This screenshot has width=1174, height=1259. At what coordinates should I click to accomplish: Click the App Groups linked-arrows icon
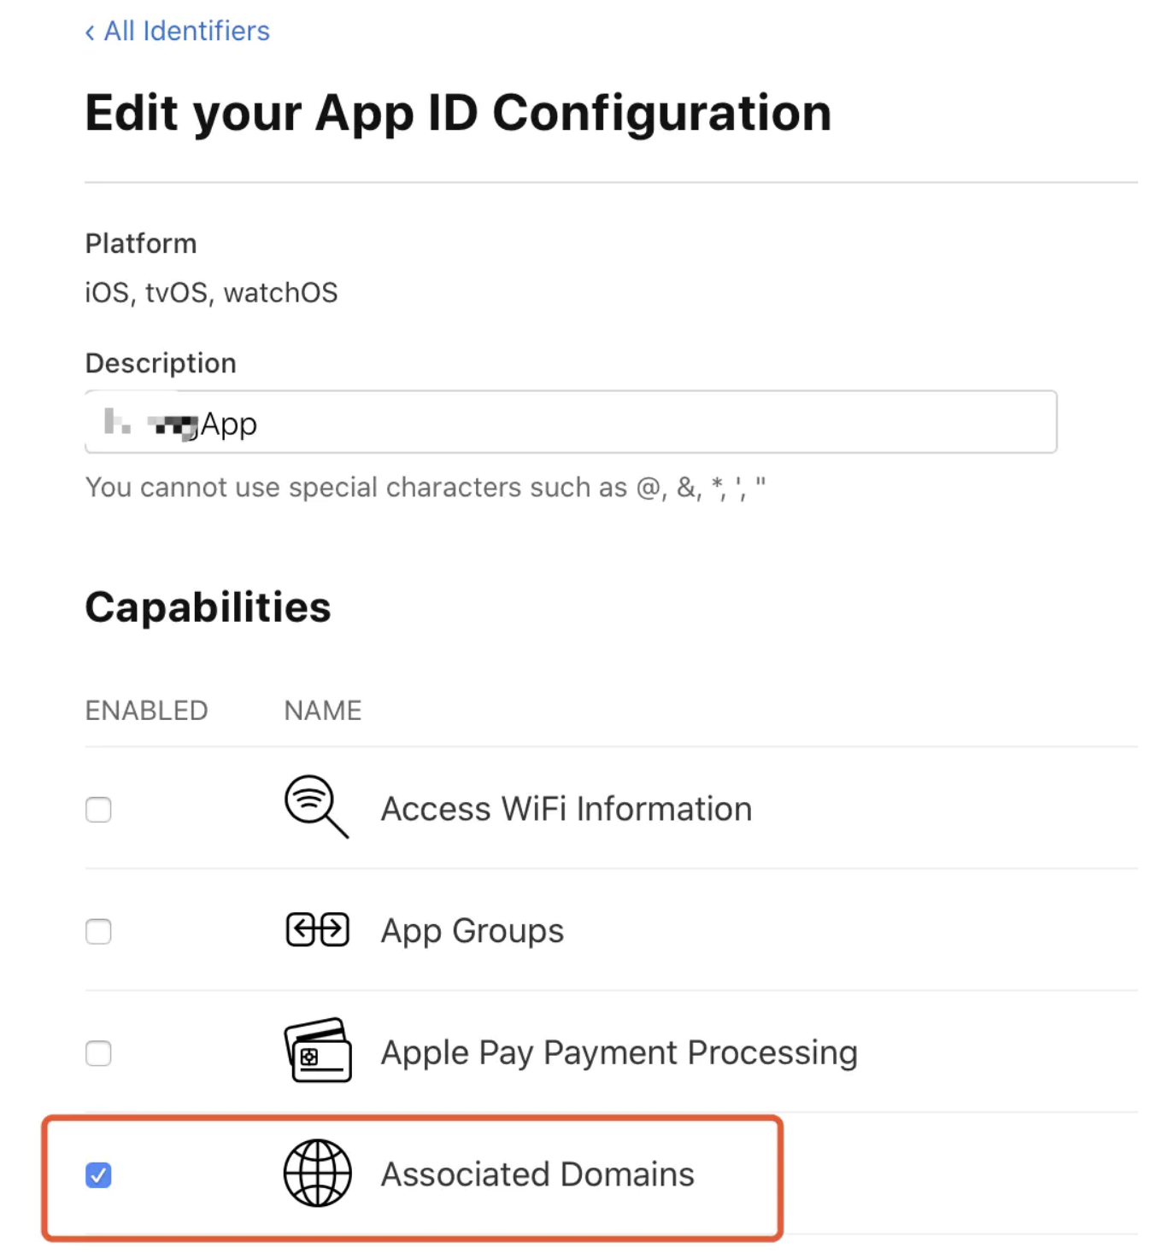[x=317, y=928]
